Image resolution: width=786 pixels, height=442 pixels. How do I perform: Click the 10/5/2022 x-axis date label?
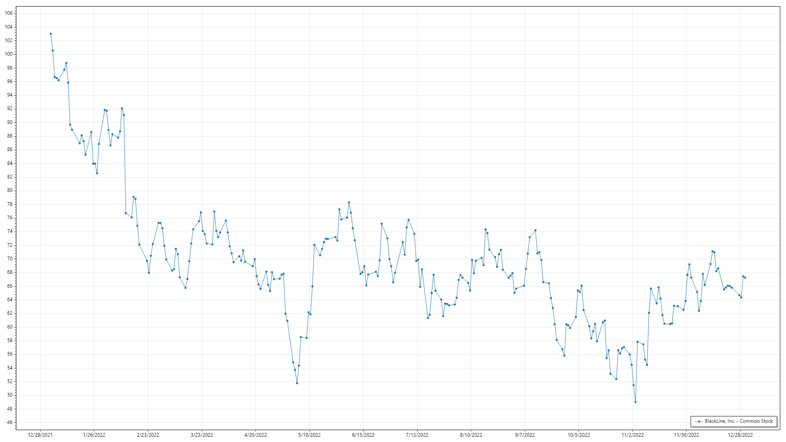[578, 435]
